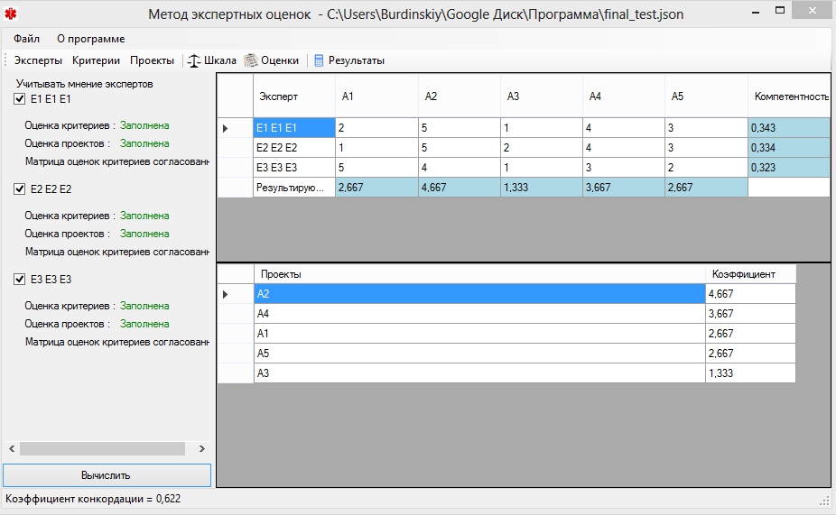Viewport: 836px width, 515px height.
Task: Select the Результирую... row label cell
Action: pos(293,188)
